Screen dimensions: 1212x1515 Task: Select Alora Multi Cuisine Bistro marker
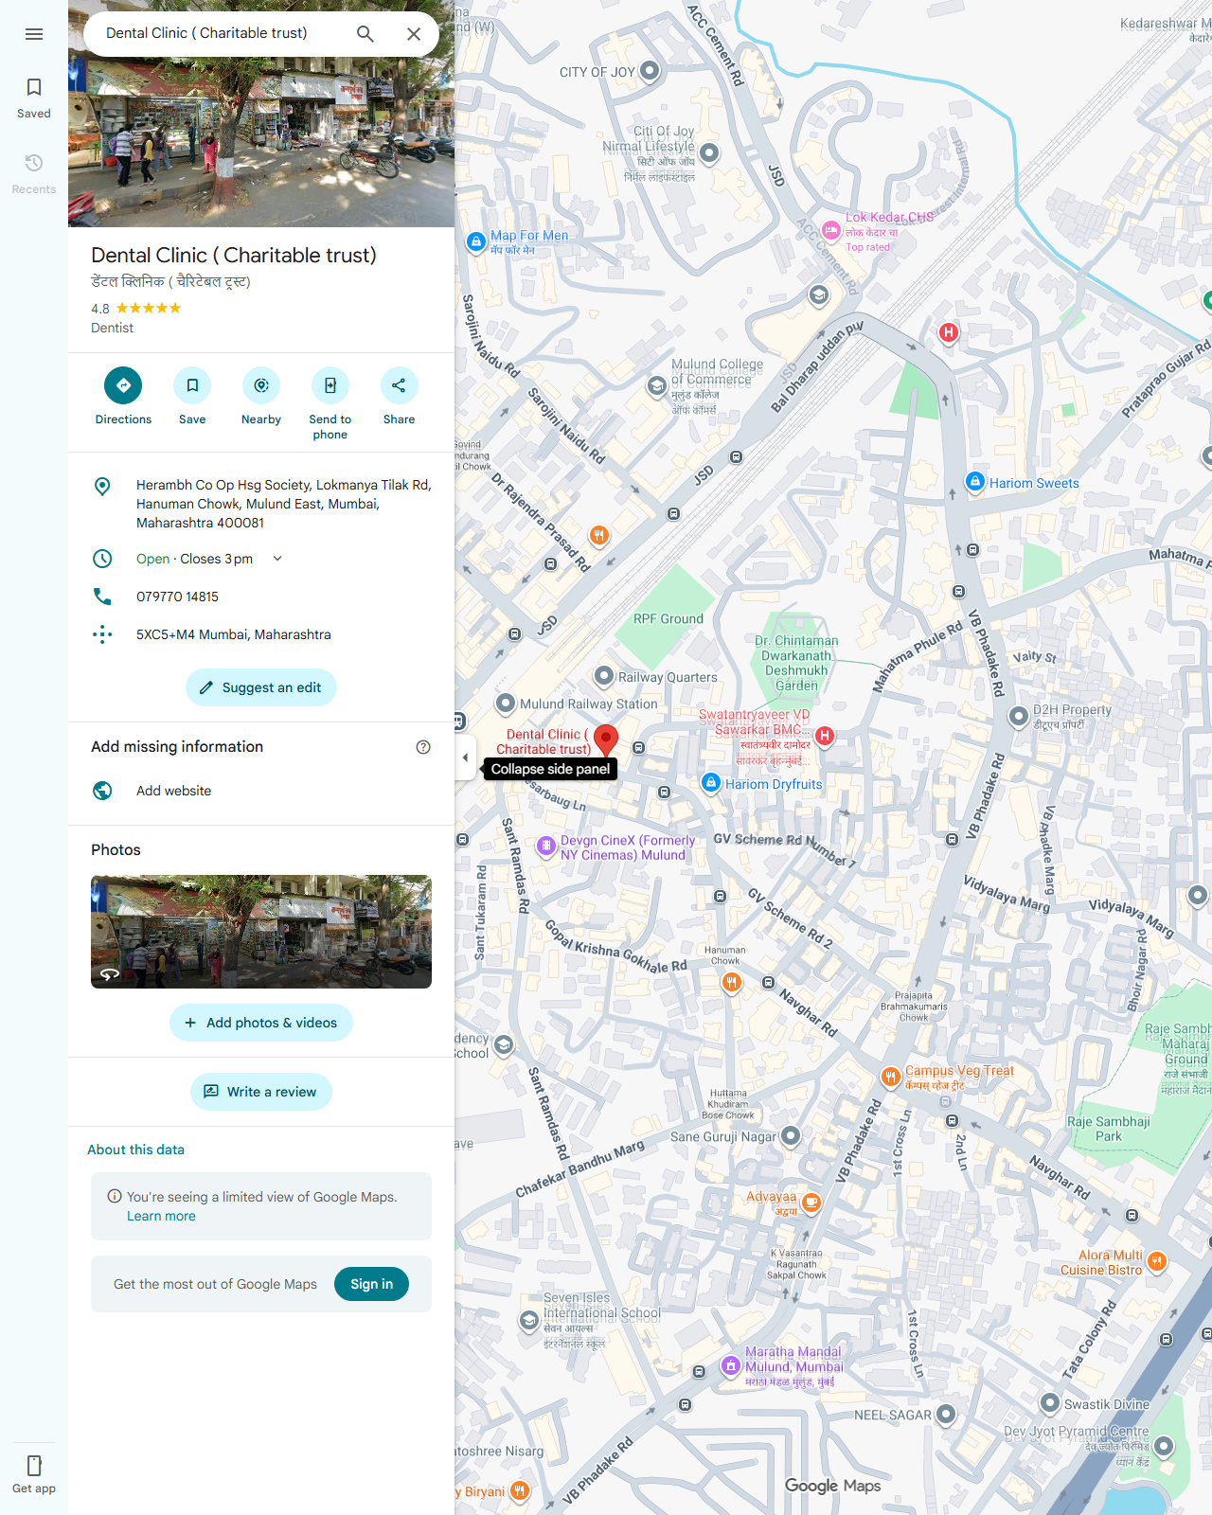(x=1157, y=1260)
